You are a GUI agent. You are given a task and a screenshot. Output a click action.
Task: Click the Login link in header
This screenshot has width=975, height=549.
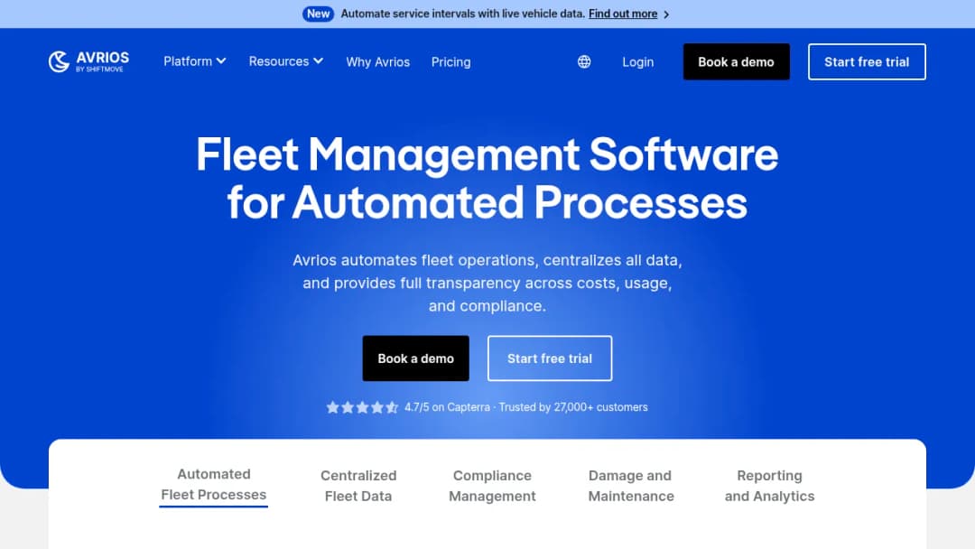tap(638, 62)
